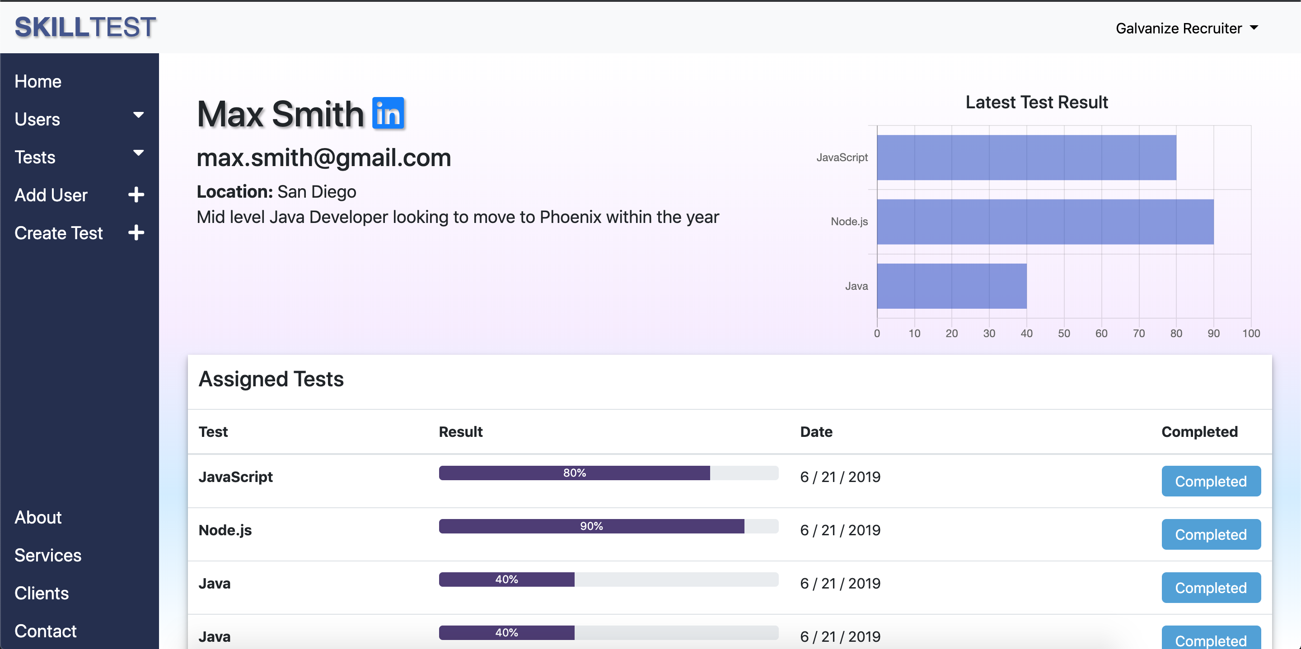The width and height of the screenshot is (1301, 649).
Task: Open the Clients page link
Action: point(42,593)
